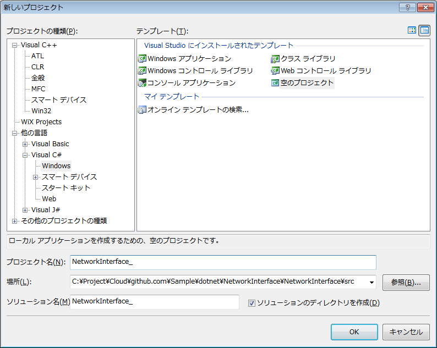Image resolution: width=437 pixels, height=348 pixels.
Task: Click the Windows アプリケーション template icon
Action: [x=142, y=59]
